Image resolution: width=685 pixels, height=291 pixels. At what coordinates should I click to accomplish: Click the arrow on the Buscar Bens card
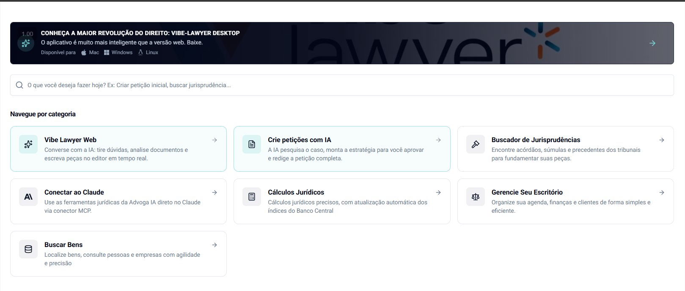pyautogui.click(x=215, y=245)
